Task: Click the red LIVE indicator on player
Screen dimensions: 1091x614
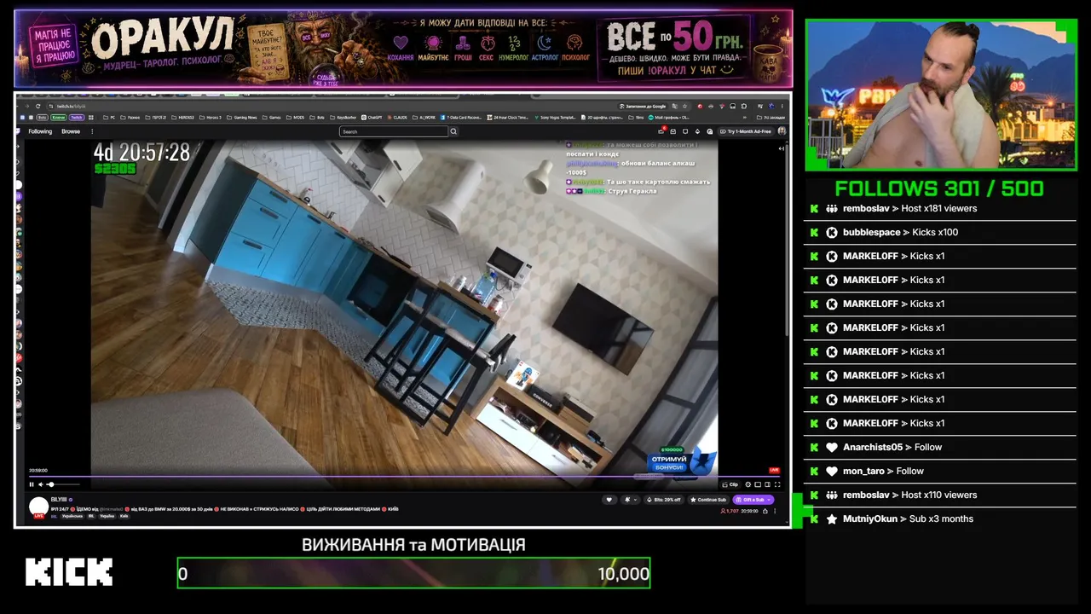Action: pyautogui.click(x=774, y=470)
